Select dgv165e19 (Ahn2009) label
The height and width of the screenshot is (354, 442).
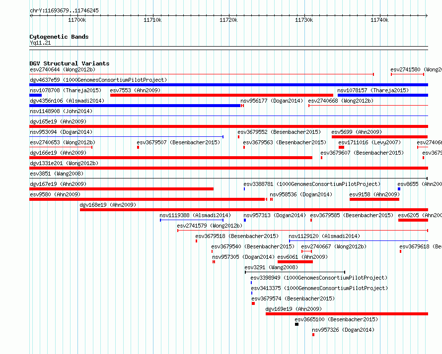coord(58,121)
